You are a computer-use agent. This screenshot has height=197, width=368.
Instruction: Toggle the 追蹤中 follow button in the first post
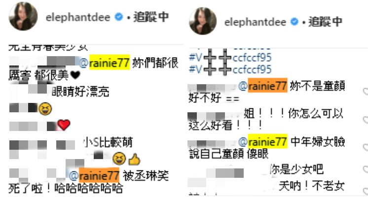pyautogui.click(x=151, y=17)
